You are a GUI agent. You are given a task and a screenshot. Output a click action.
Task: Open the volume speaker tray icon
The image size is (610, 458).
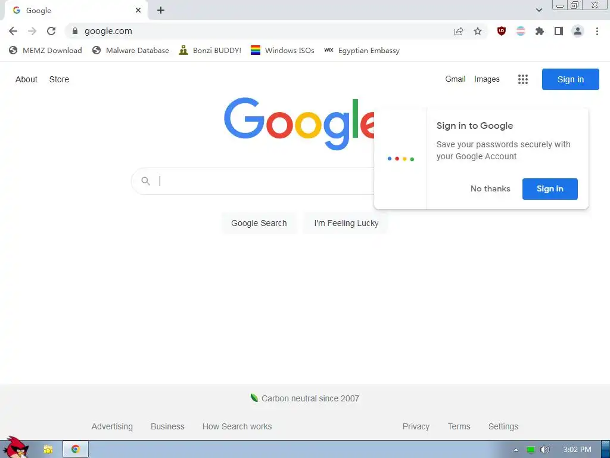point(544,450)
